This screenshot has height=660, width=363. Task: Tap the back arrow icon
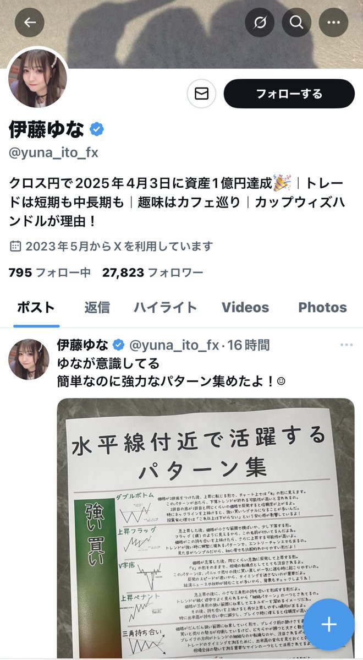click(30, 23)
